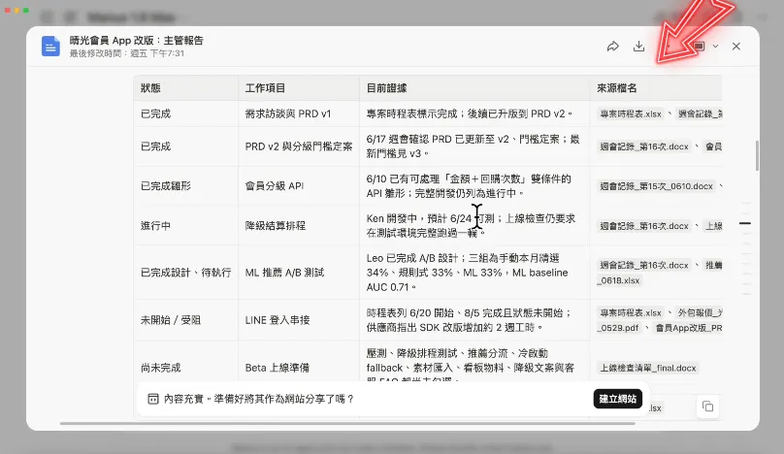Download the document via the download icon
Screen dimensions: 784x454
(x=639, y=47)
